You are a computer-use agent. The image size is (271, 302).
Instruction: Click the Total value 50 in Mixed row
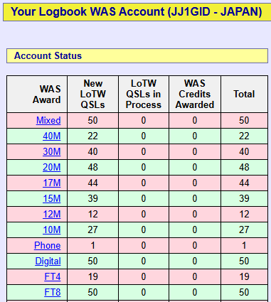click(x=244, y=120)
